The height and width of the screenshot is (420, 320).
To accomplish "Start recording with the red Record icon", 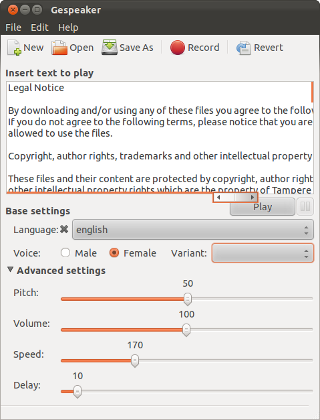I will click(x=177, y=48).
